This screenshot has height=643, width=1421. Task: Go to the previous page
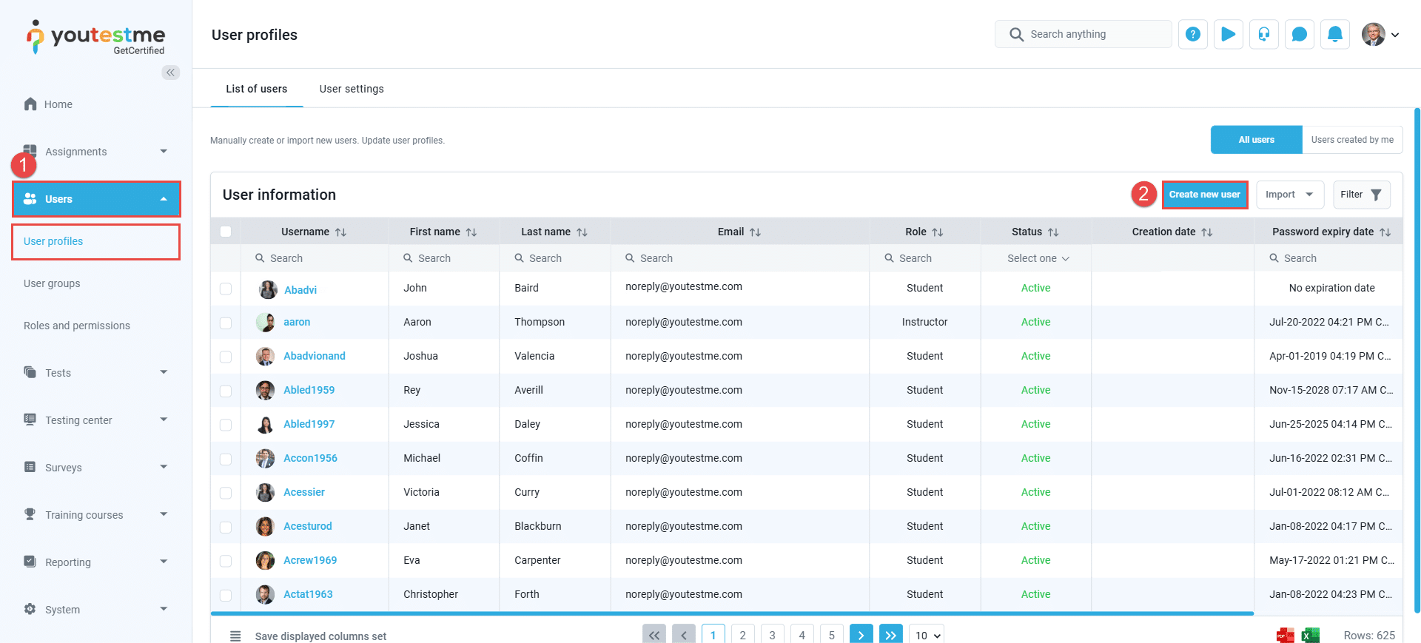point(684,635)
